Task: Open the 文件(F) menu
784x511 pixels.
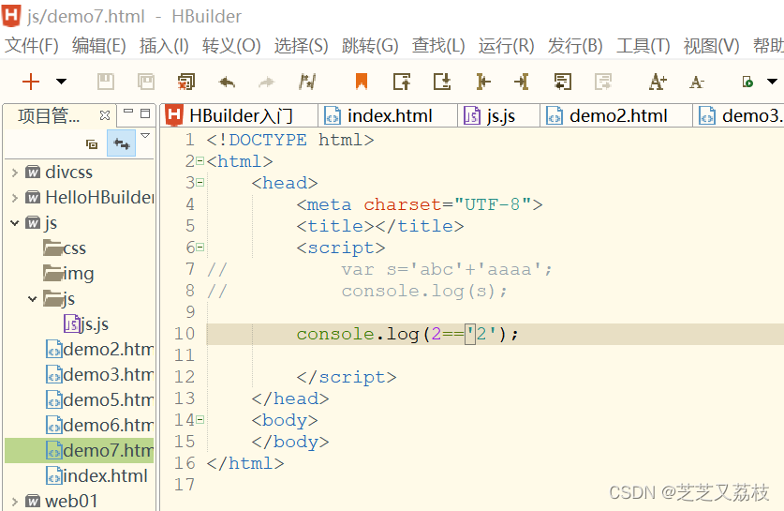Action: click(32, 46)
